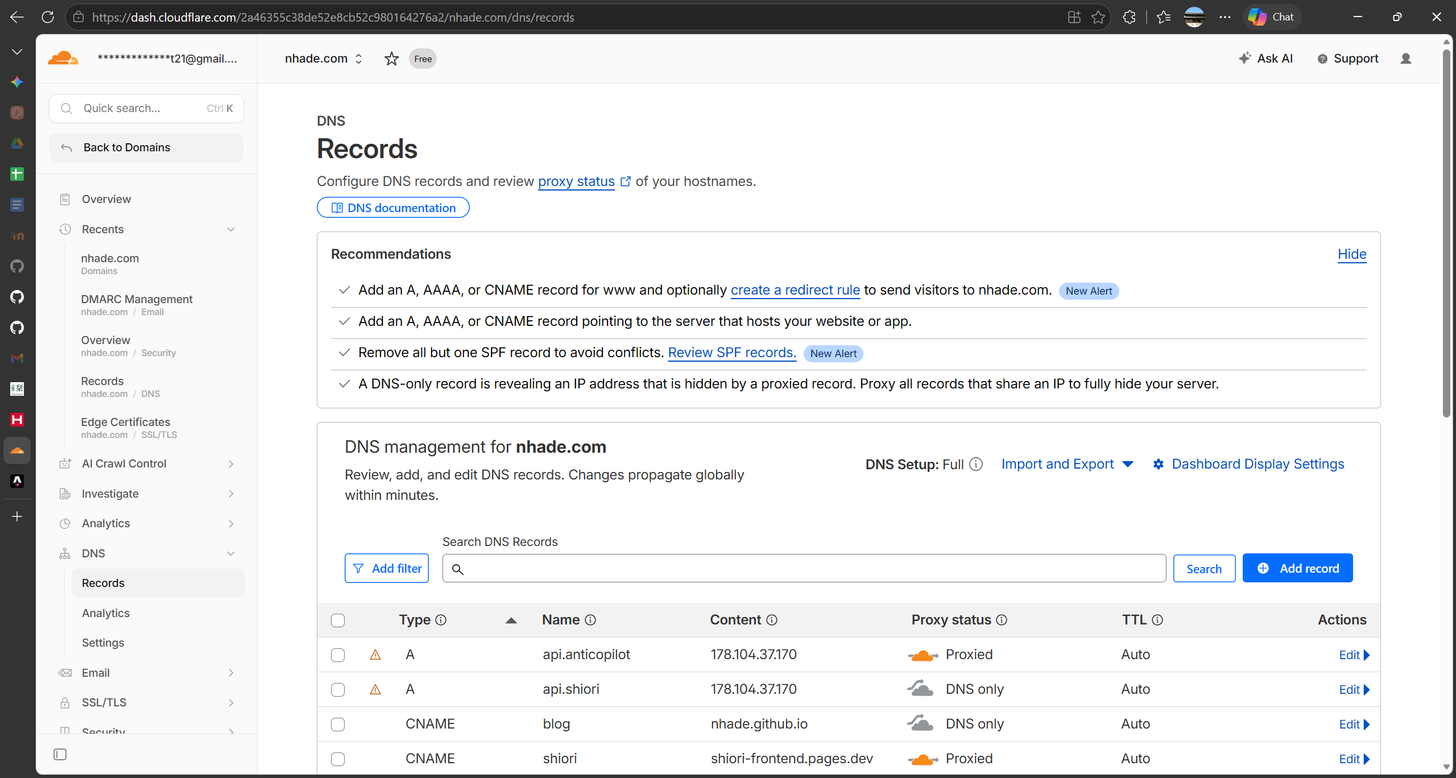Open DMARC Management recent item
The image size is (1456, 778).
click(x=137, y=304)
